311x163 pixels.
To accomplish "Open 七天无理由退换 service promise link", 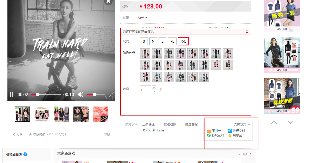I will pyautogui.click(x=153, y=130).
